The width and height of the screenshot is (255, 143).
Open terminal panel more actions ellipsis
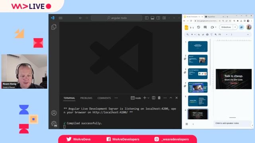[x=165, y=98]
